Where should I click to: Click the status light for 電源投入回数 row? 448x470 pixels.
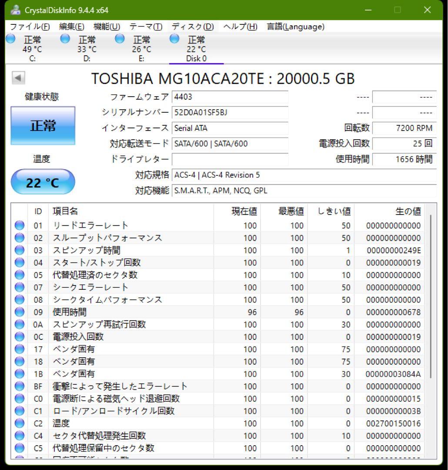click(x=19, y=336)
